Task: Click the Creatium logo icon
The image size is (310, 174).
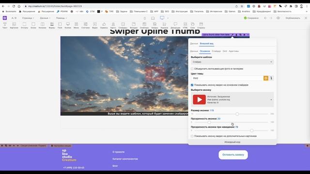Action: tap(5, 18)
